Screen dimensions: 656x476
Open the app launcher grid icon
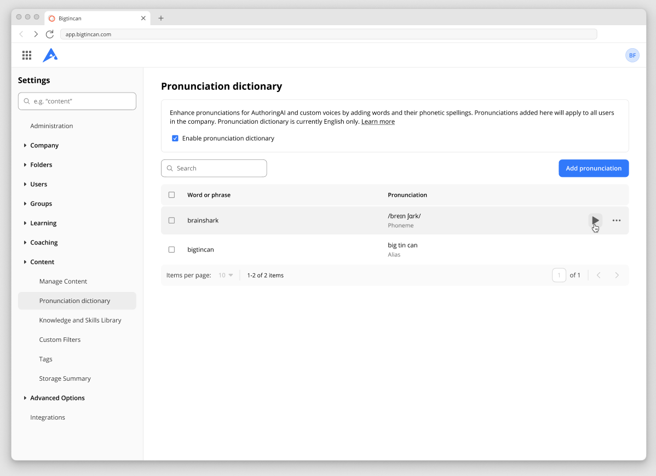(27, 55)
